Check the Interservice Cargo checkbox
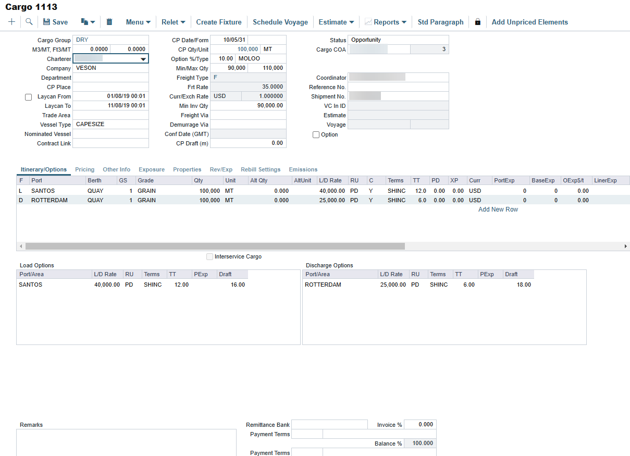630x456 pixels. pos(209,256)
